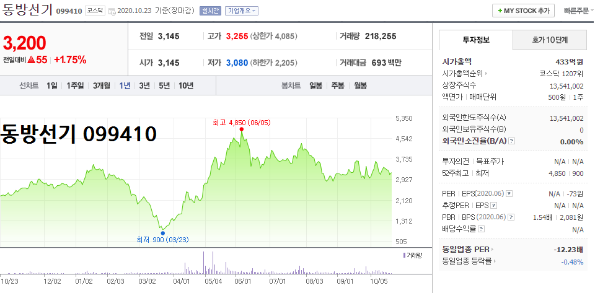Viewport: 595px width, 293px height.
Task: Show the 일봉 candlestick chart
Action: (315, 85)
